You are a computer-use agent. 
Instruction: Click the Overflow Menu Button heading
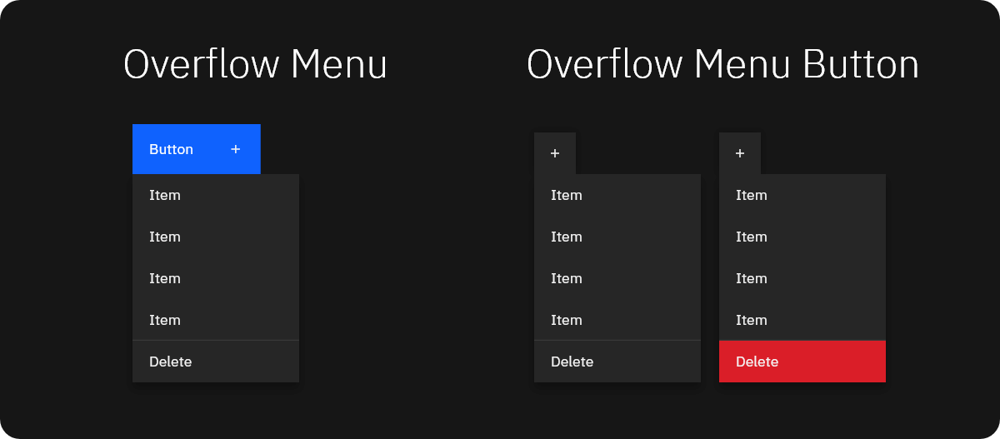(723, 64)
